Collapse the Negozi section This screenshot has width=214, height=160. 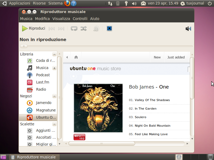coord(54,96)
